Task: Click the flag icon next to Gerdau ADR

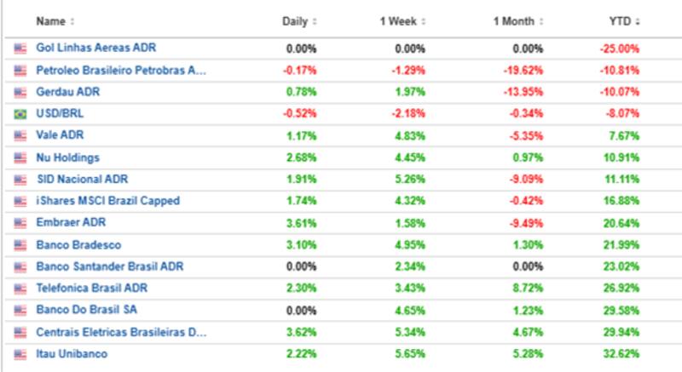Action: pos(20,92)
